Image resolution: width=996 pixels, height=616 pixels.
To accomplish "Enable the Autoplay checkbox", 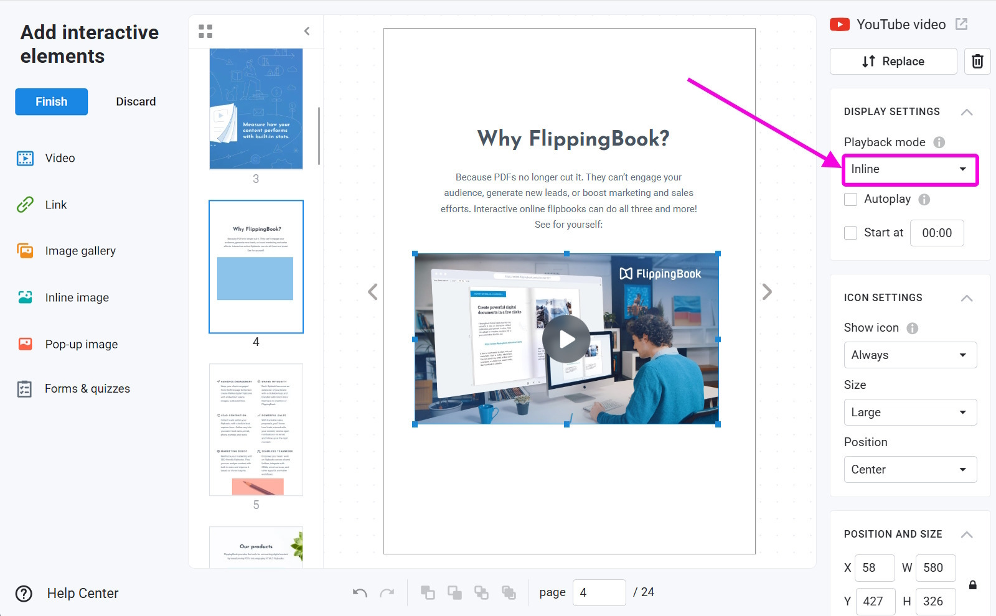I will pyautogui.click(x=851, y=199).
